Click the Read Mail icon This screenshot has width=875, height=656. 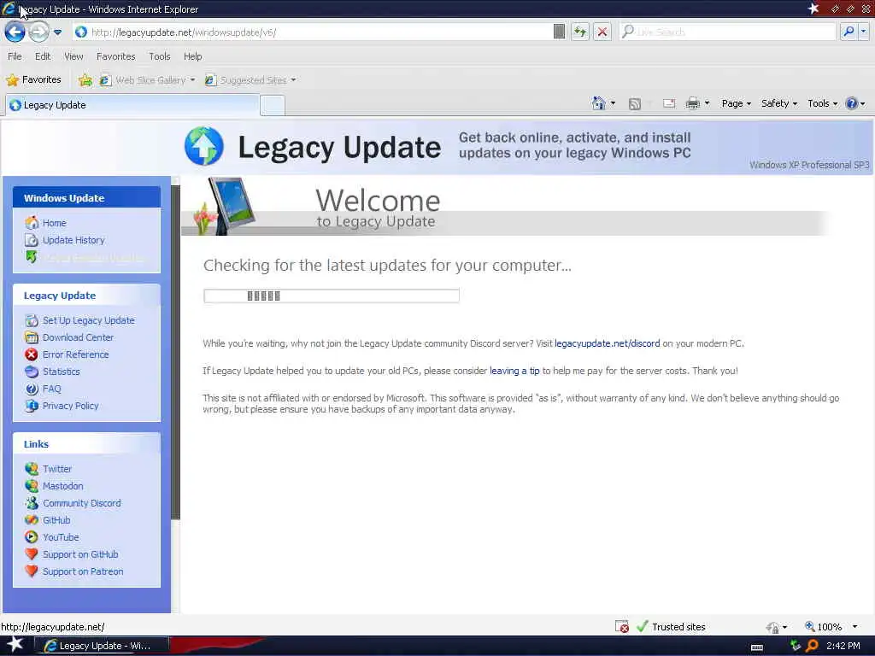pos(668,103)
